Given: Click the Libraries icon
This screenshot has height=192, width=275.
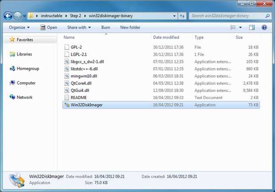Looking at the screenshot, I should pyautogui.click(x=12, y=54).
